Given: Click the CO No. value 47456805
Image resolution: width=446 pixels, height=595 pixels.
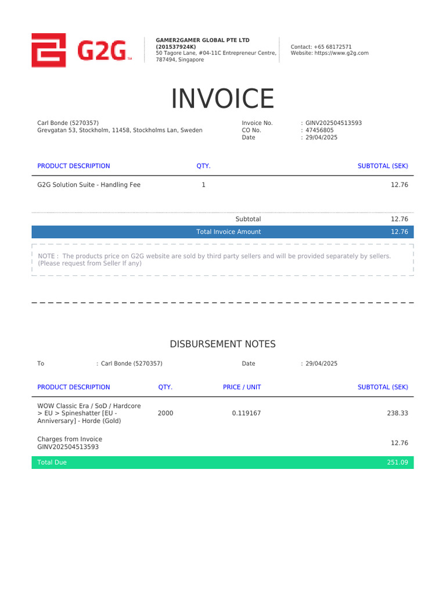Looking at the screenshot, I should (x=320, y=130).
